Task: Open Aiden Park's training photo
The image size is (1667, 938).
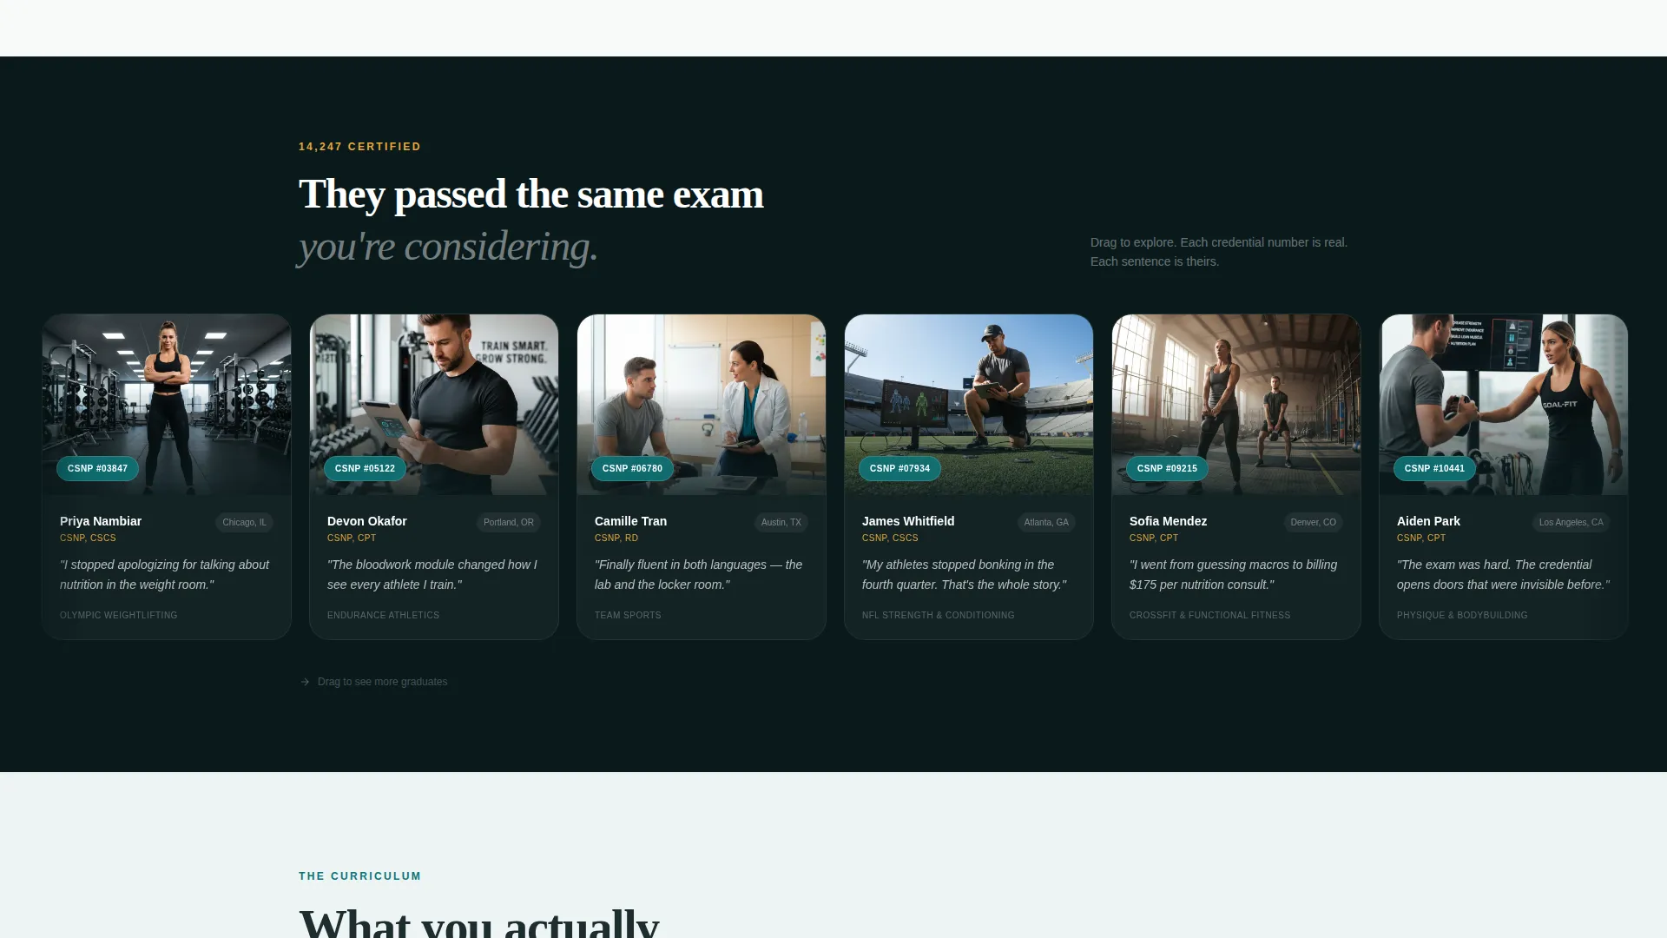Action: coord(1504,405)
